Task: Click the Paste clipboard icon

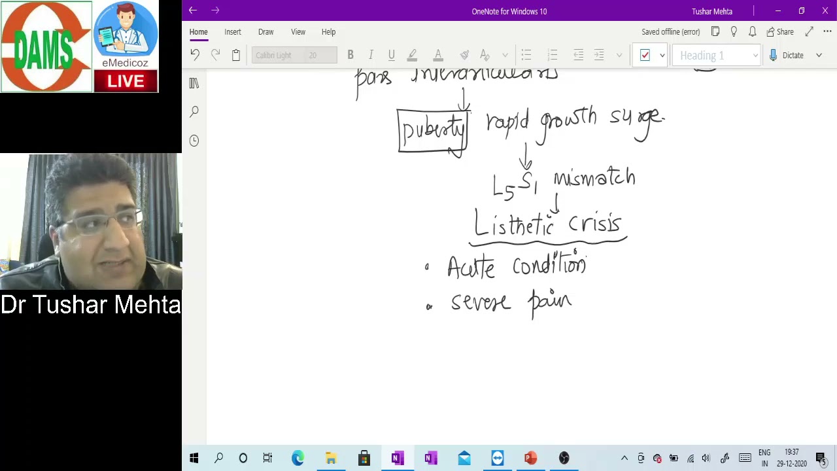Action: (x=236, y=55)
